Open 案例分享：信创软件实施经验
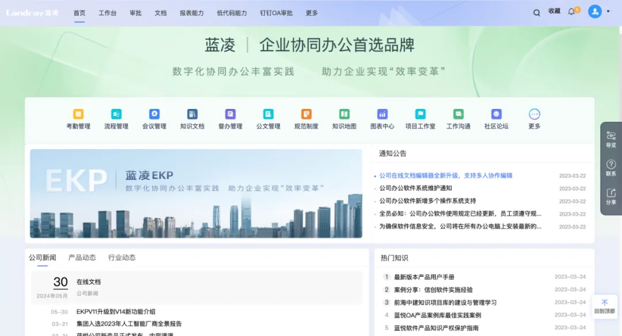The image size is (622, 336). click(433, 290)
